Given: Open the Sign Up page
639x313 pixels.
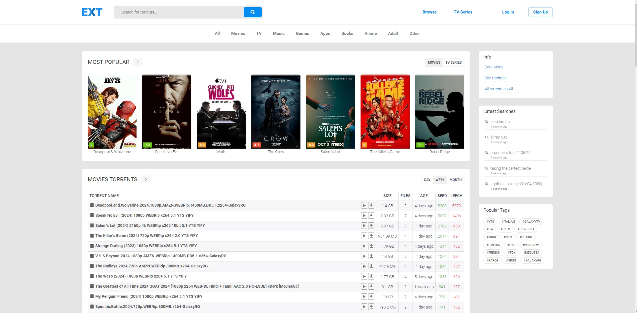Looking at the screenshot, I should [540, 12].
